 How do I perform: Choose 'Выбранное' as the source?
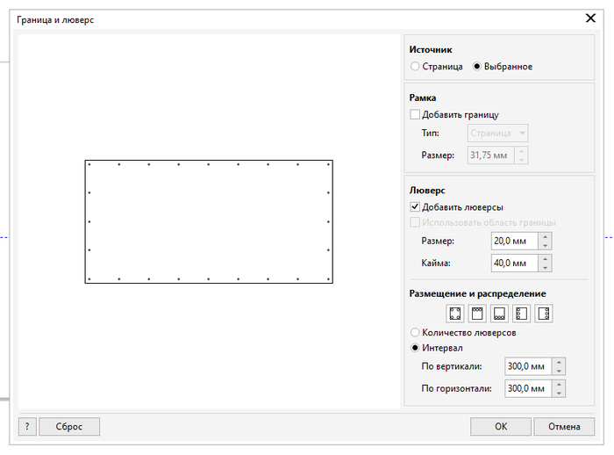pos(477,67)
